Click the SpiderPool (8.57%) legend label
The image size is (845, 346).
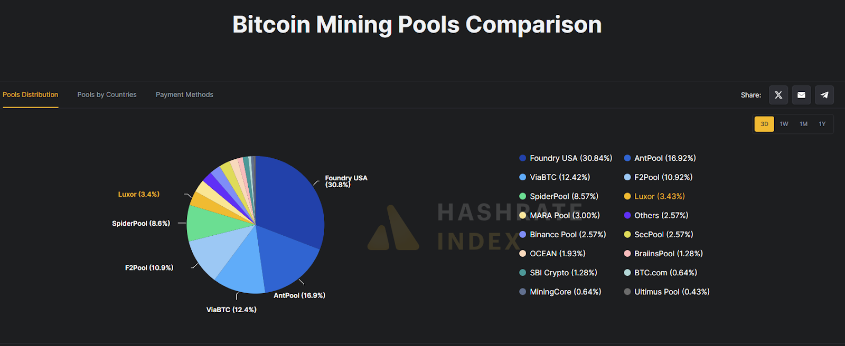tap(564, 196)
